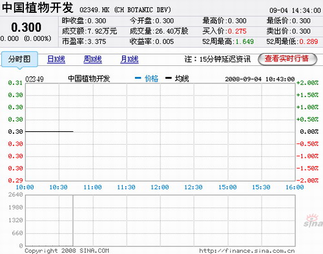Click the Sina logo watermark

313,220
